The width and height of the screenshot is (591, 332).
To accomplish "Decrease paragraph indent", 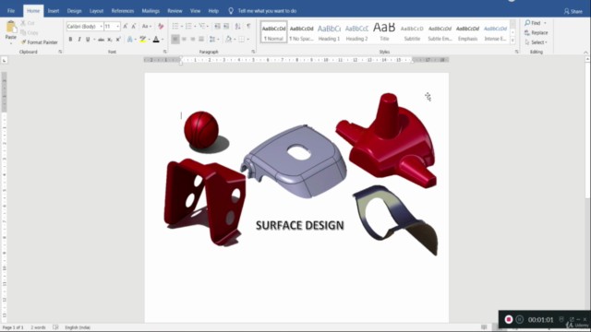I will (218, 27).
